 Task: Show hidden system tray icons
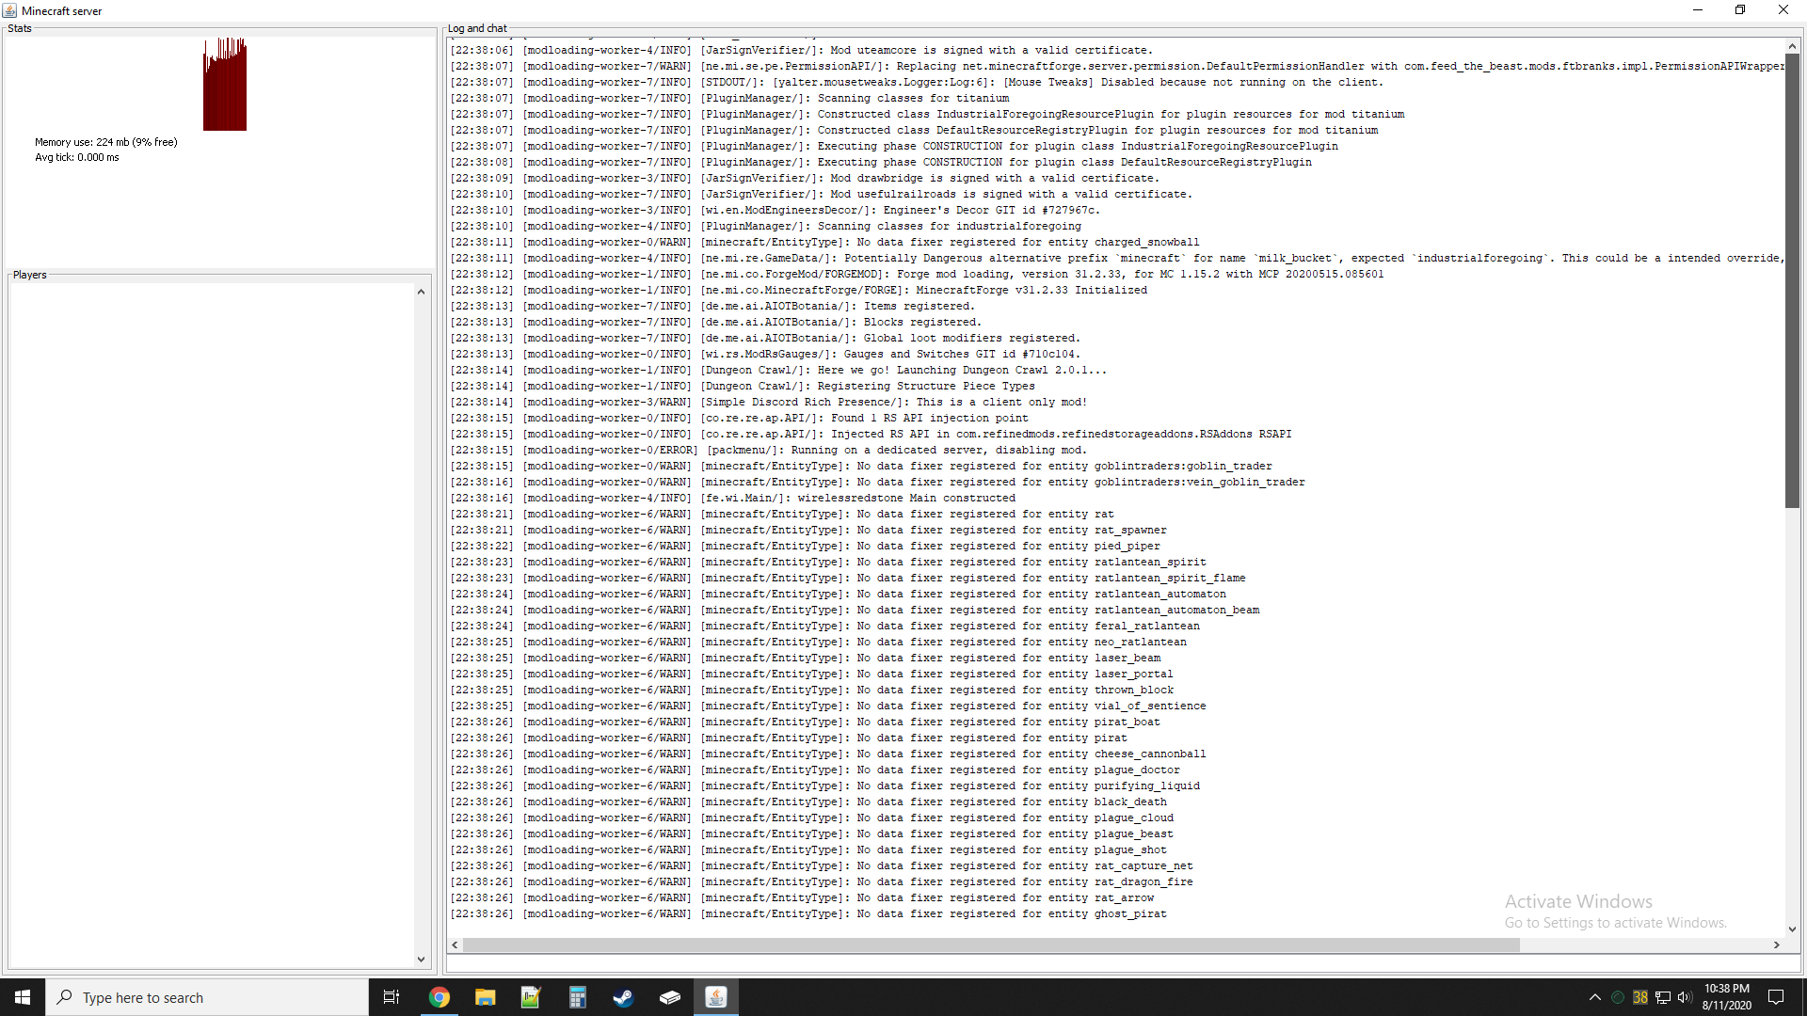pos(1594,997)
